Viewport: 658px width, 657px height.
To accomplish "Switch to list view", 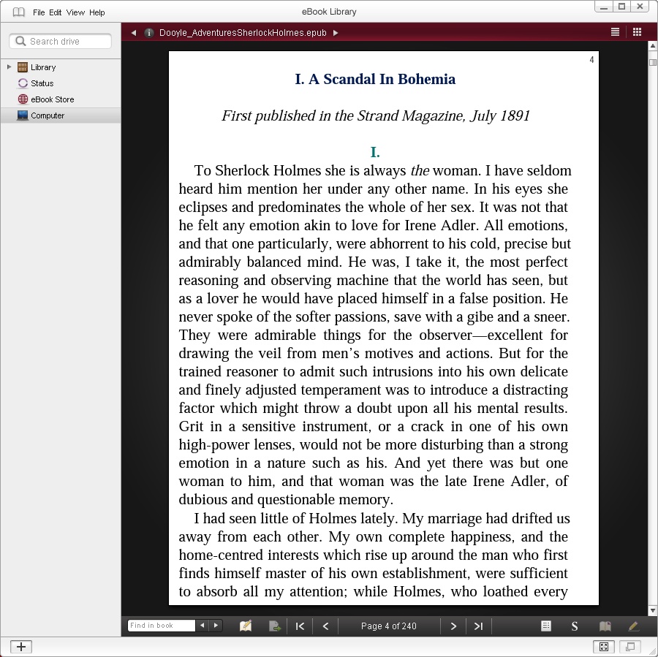I will (x=615, y=32).
